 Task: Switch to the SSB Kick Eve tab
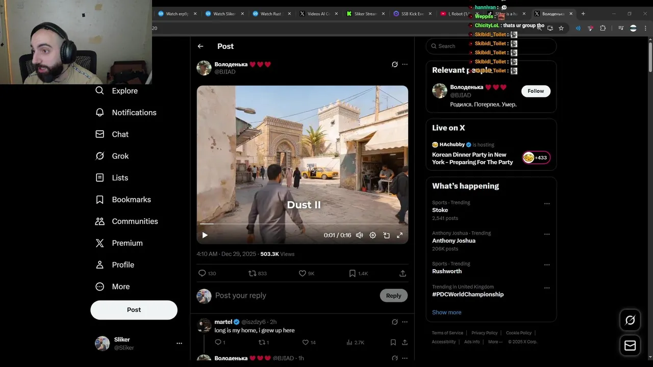[x=412, y=14]
